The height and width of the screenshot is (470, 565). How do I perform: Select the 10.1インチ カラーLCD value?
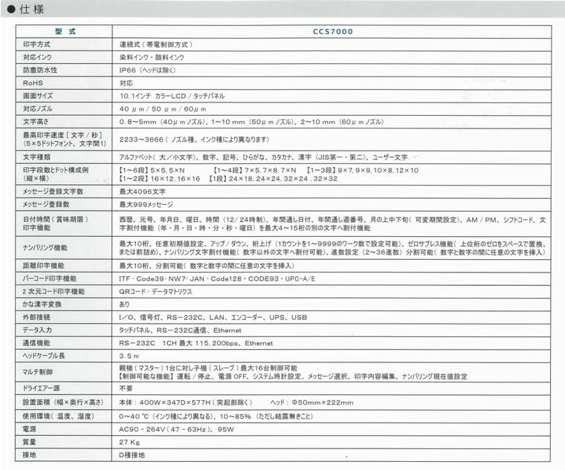172,96
